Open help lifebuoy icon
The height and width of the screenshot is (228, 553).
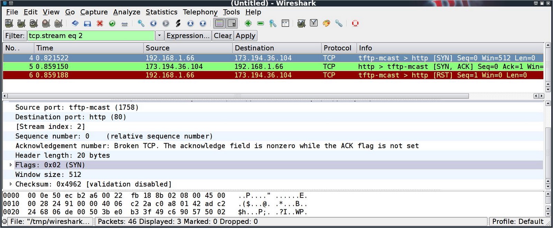pos(355,23)
